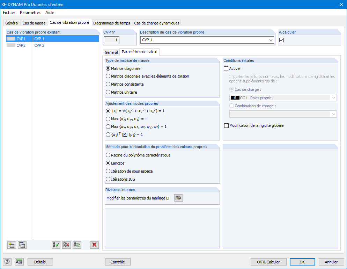
Task: Click OK & Calculer button
Action: 268,262
